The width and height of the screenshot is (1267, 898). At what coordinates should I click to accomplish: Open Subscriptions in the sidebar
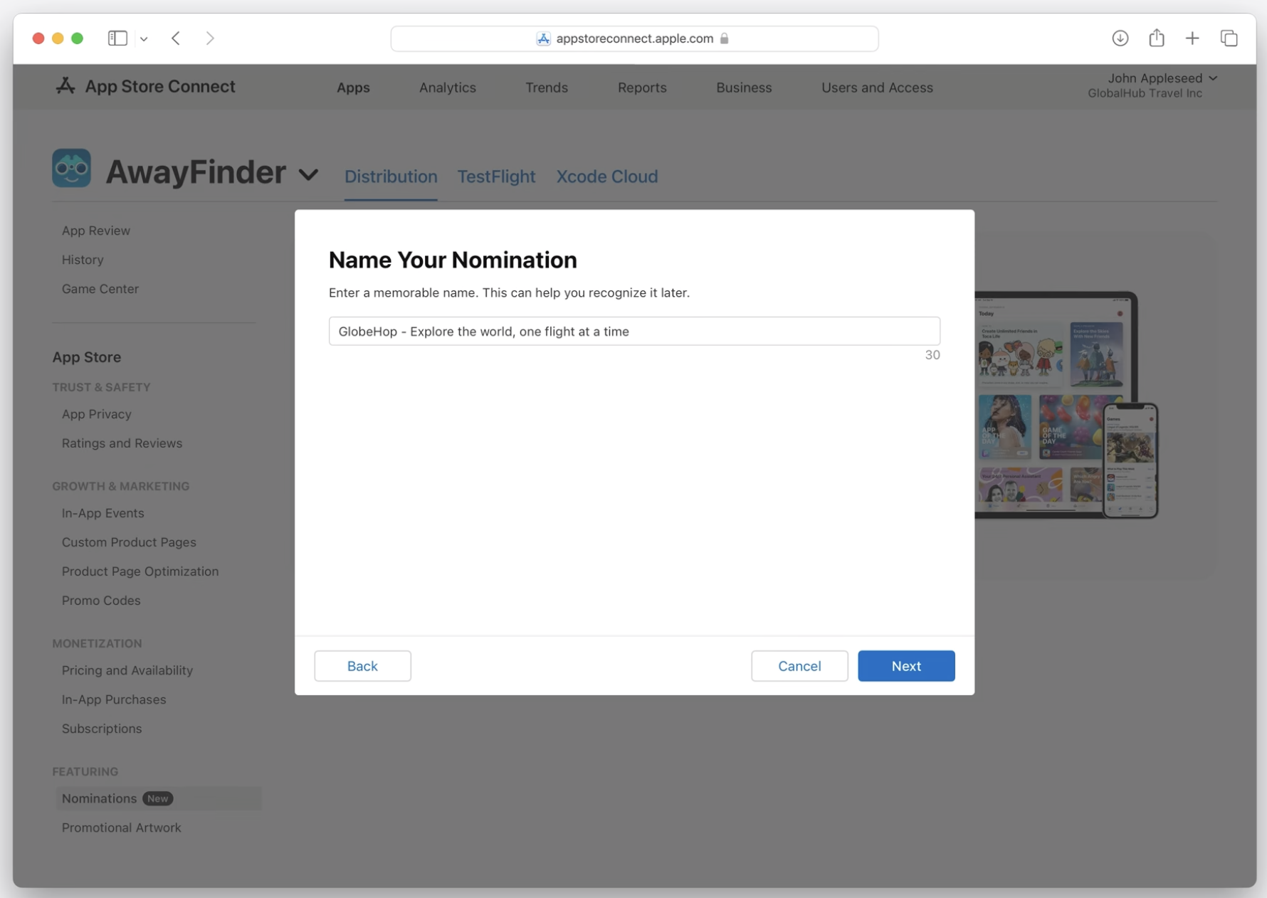[102, 729]
